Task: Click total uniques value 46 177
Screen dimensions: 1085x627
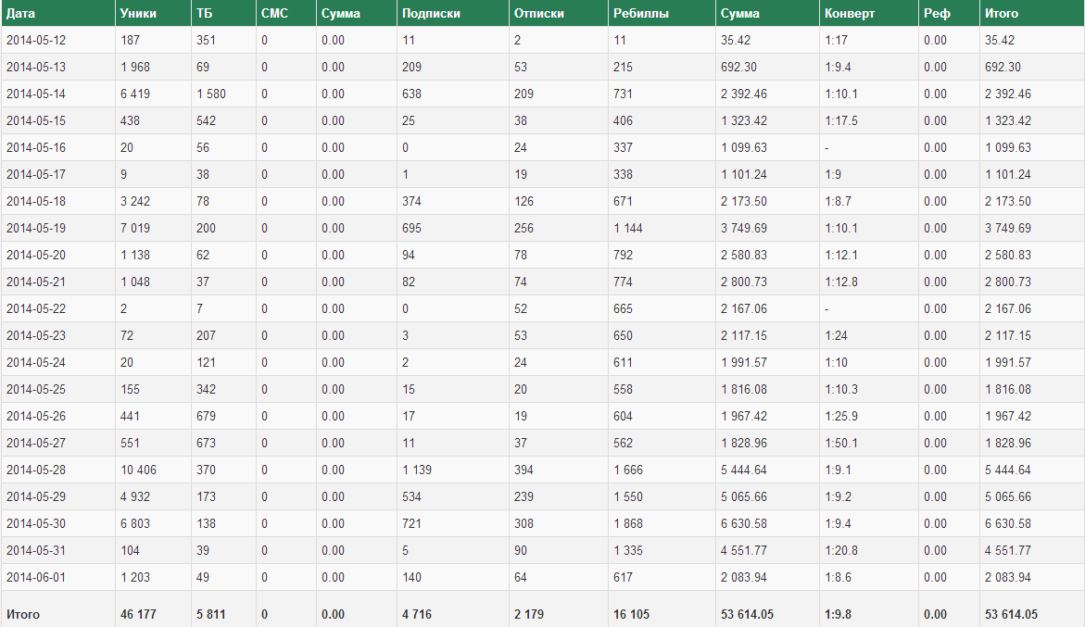Action: pos(139,614)
